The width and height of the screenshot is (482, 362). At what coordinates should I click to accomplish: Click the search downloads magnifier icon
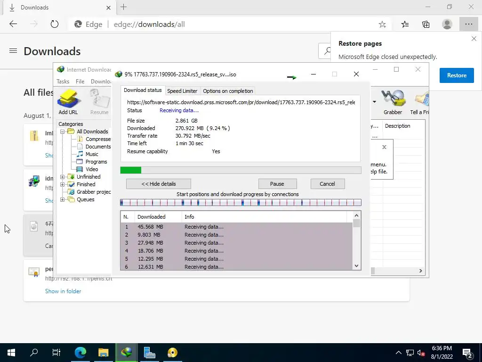[327, 51]
